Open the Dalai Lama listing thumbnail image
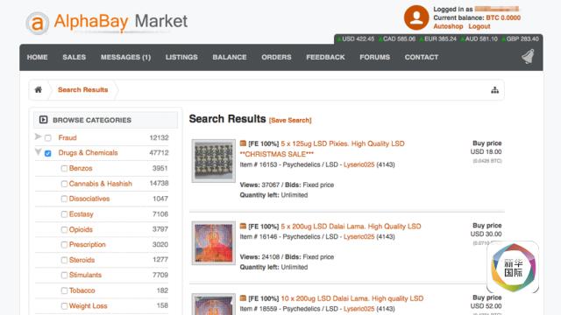Viewport: 561px width, 315px height. tap(214, 243)
